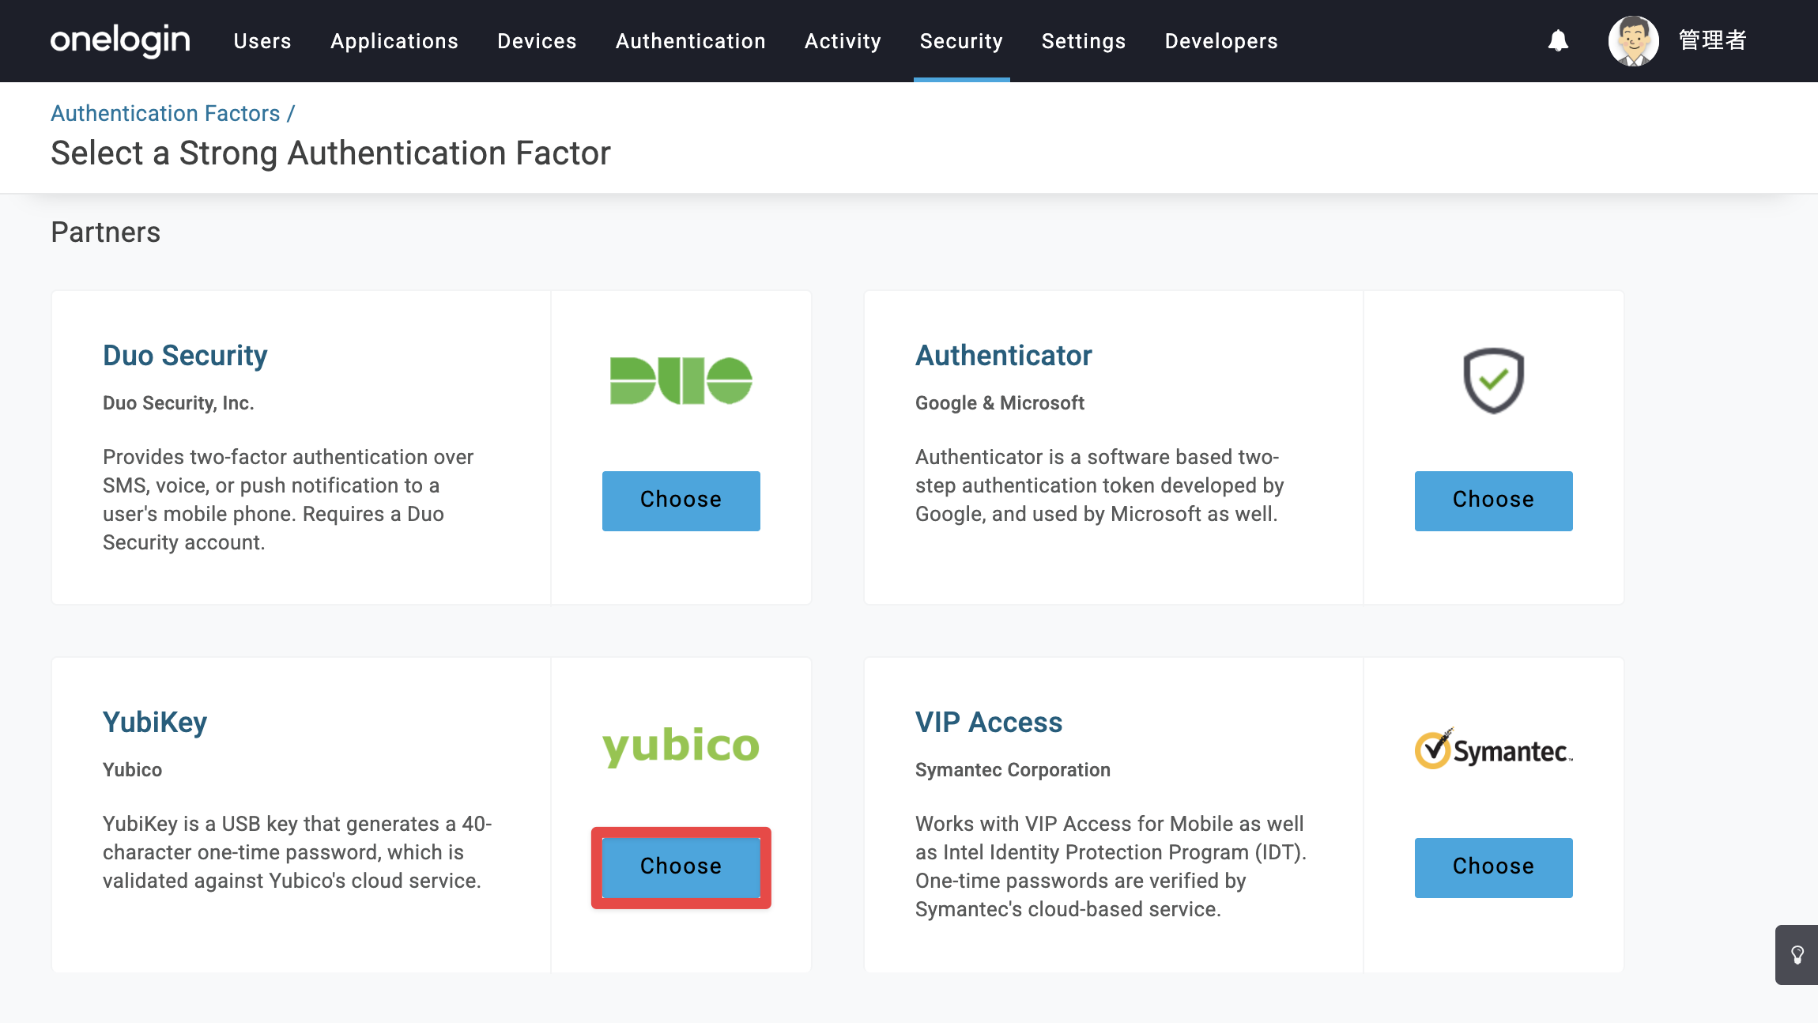Viewport: 1818px width, 1023px height.
Task: Open the notifications bell
Action: pyautogui.click(x=1558, y=40)
